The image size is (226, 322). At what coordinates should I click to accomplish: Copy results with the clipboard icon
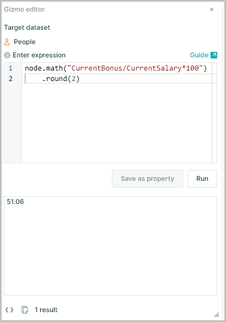(x=25, y=310)
